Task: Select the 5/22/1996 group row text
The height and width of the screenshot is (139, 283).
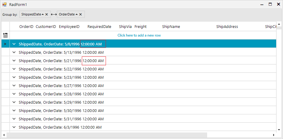Action: 61,69
